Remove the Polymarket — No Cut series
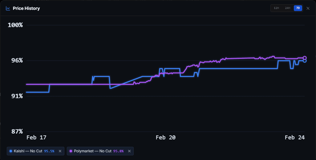 (x=129, y=151)
